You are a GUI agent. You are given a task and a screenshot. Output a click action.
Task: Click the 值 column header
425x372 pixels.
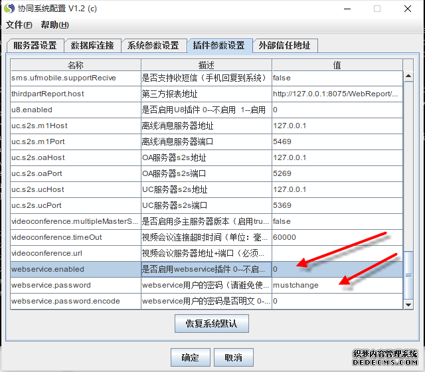coord(337,65)
